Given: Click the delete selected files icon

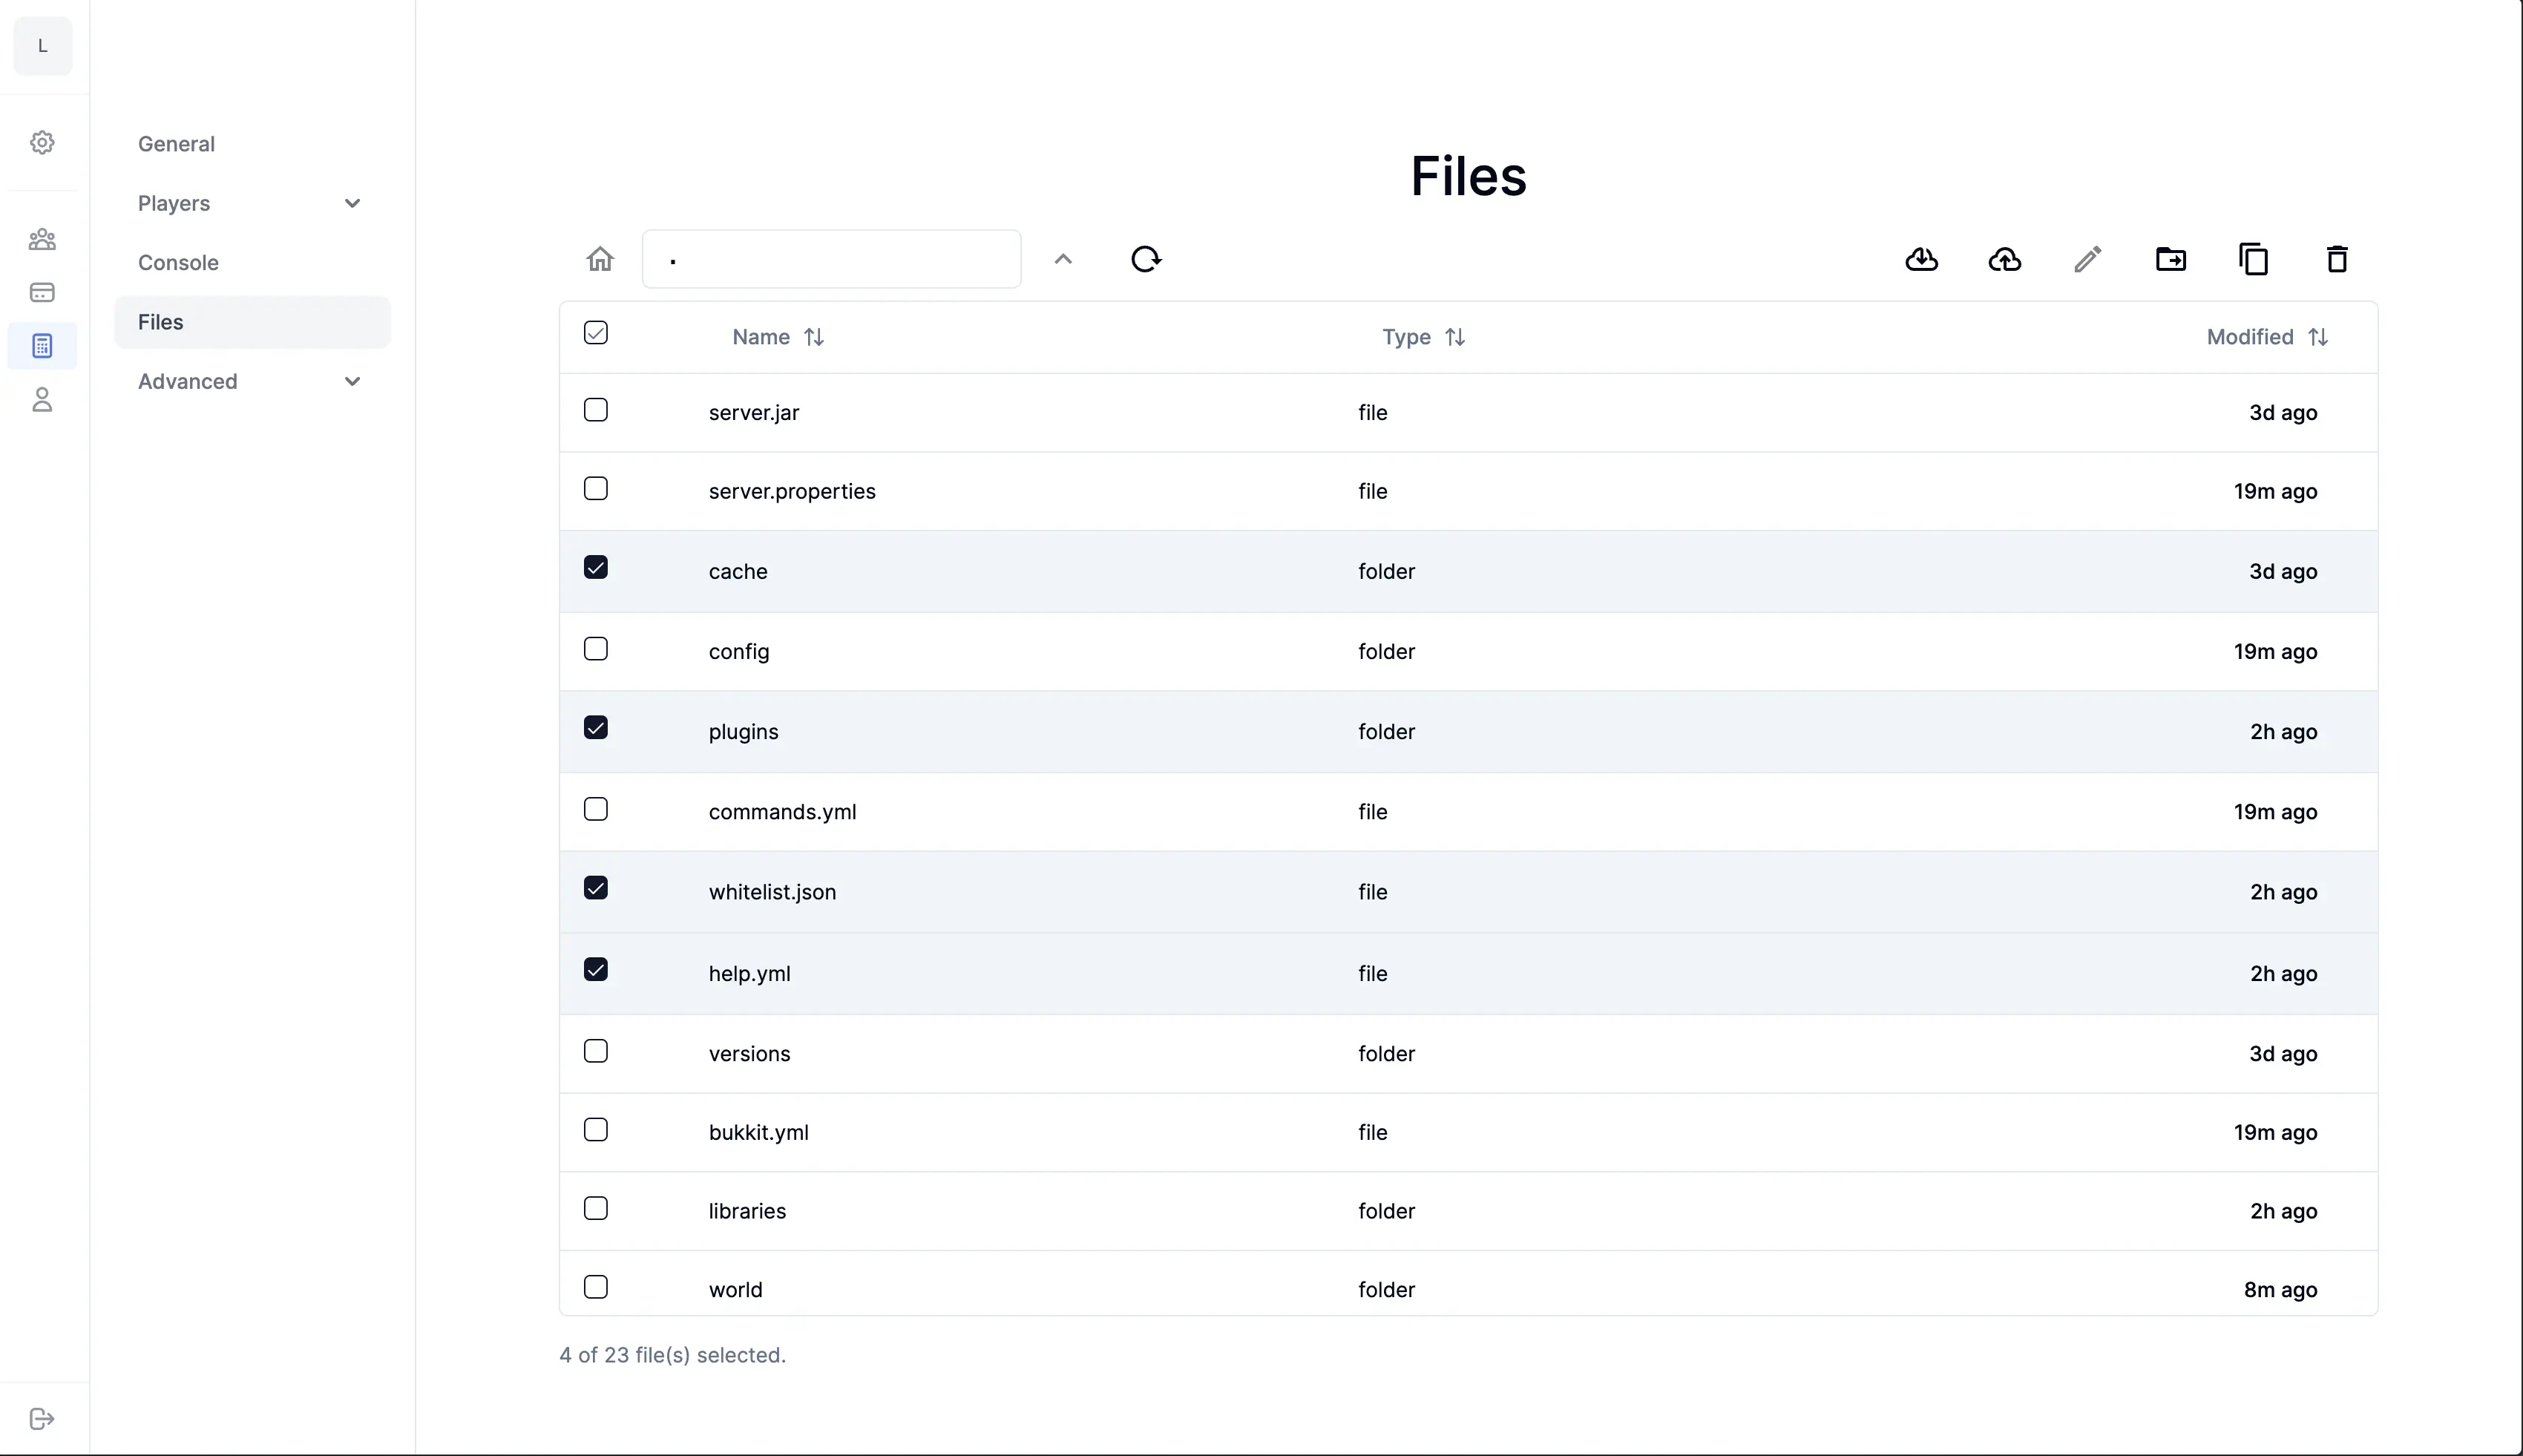Looking at the screenshot, I should click(2337, 260).
